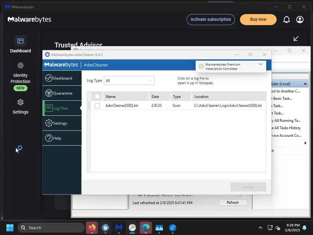Sort logs by the Date column

pyautogui.click(x=160, y=96)
